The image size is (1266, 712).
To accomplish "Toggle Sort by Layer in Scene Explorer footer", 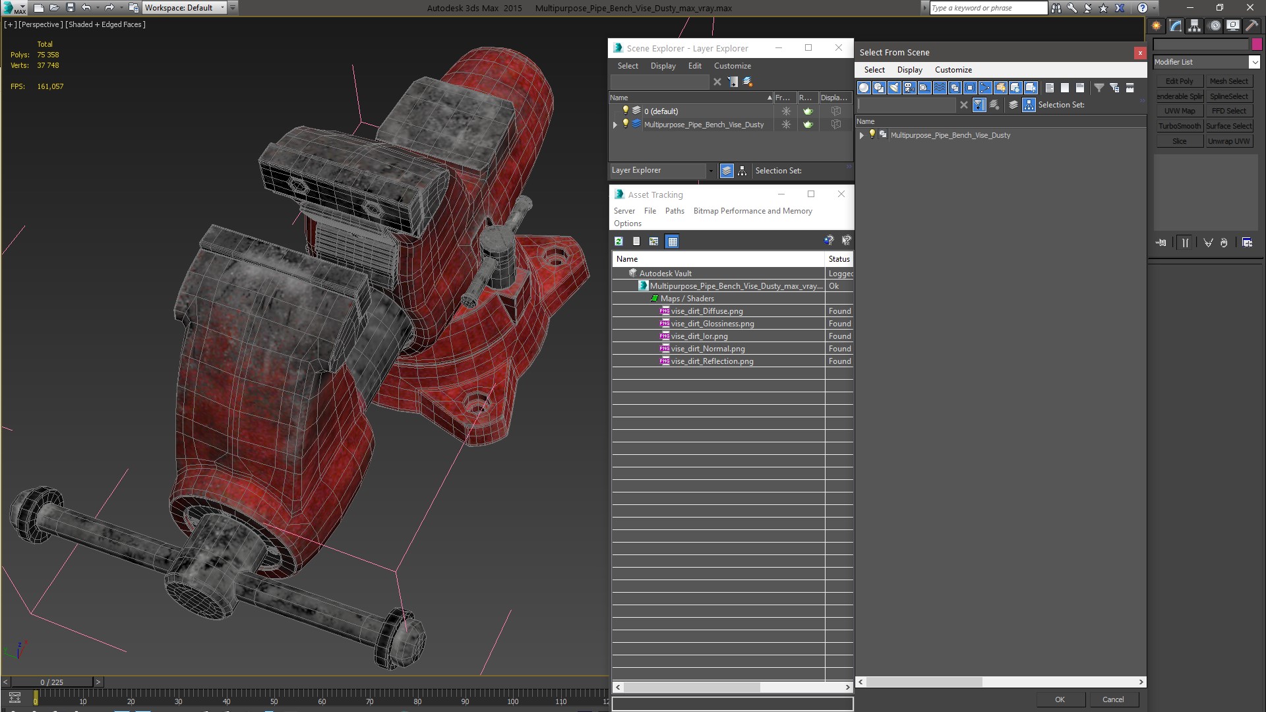I will pyautogui.click(x=727, y=171).
